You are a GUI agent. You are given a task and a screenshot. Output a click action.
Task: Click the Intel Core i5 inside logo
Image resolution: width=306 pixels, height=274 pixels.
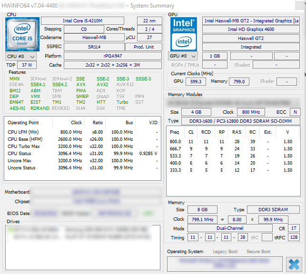coord(22,34)
